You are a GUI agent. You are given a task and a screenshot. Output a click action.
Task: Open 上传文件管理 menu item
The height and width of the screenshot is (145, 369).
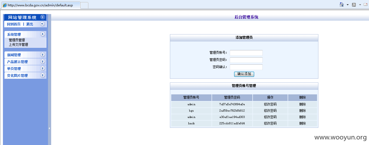click(x=19, y=45)
